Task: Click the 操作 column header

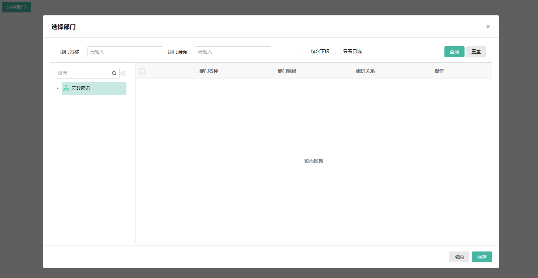Action: 439,71
